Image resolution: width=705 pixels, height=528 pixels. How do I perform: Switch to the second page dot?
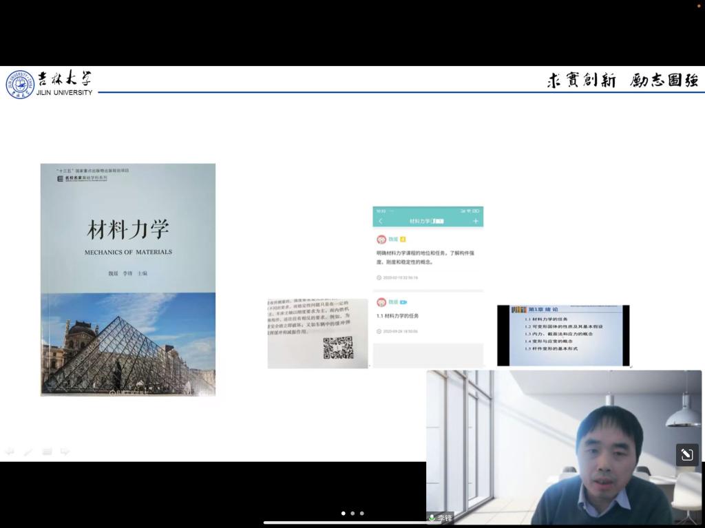click(x=352, y=513)
